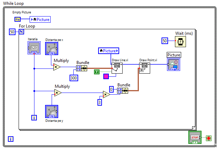Select the upper Bundle node
The image size is (218, 149).
tap(81, 68)
